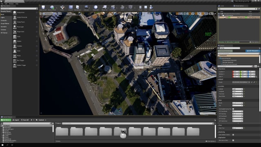The height and width of the screenshot is (147, 261).
Task: Select the Sphere Trigger icon
Action: coord(15,65)
